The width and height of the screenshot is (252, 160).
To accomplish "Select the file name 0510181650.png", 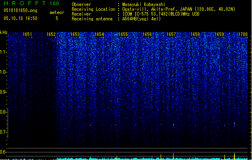I will tap(20, 11).
